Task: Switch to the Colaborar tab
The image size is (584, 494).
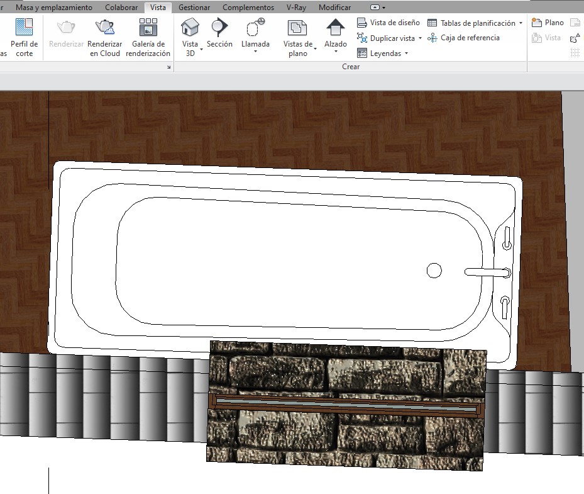Action: 122,8
